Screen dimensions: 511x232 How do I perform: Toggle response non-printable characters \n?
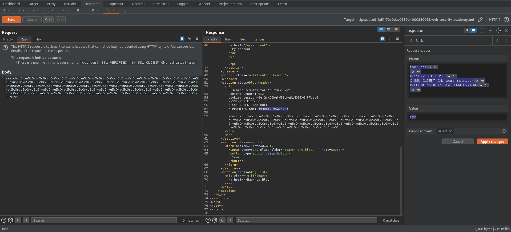(x=390, y=39)
